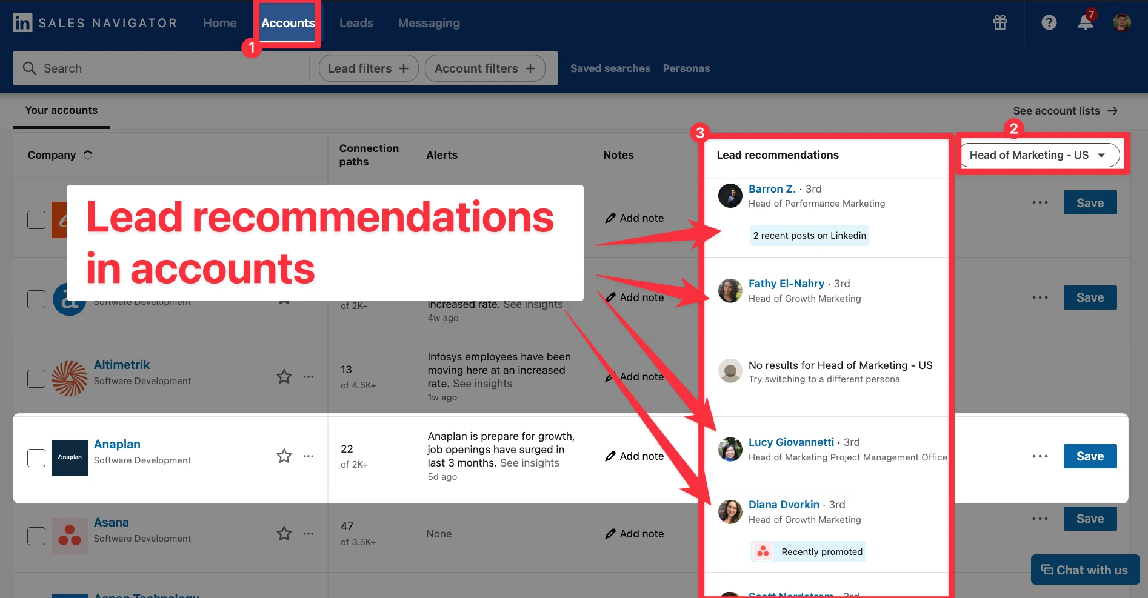Open Barron Z. profile photo

[x=730, y=196]
